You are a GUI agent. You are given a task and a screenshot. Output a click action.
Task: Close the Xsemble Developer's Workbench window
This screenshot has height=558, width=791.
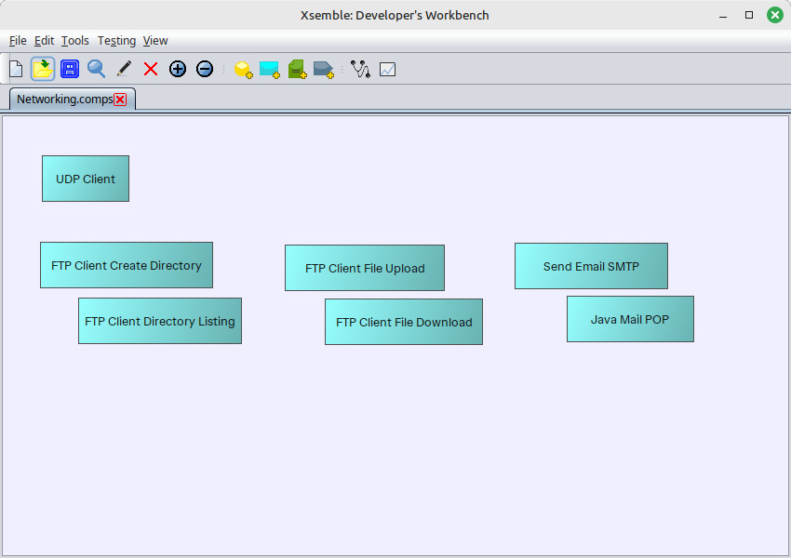pos(775,15)
